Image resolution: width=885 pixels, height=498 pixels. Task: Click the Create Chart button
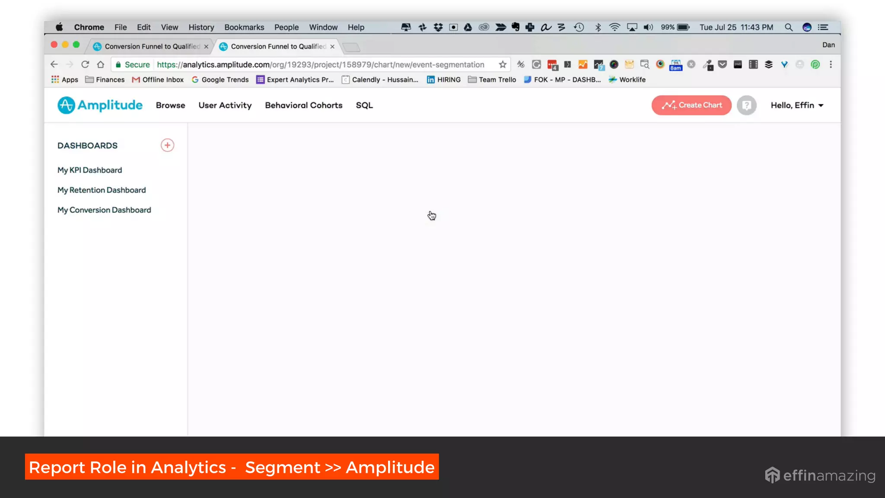click(x=691, y=105)
